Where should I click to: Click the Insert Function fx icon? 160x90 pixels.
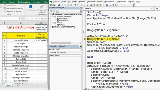click(x=36, y=19)
